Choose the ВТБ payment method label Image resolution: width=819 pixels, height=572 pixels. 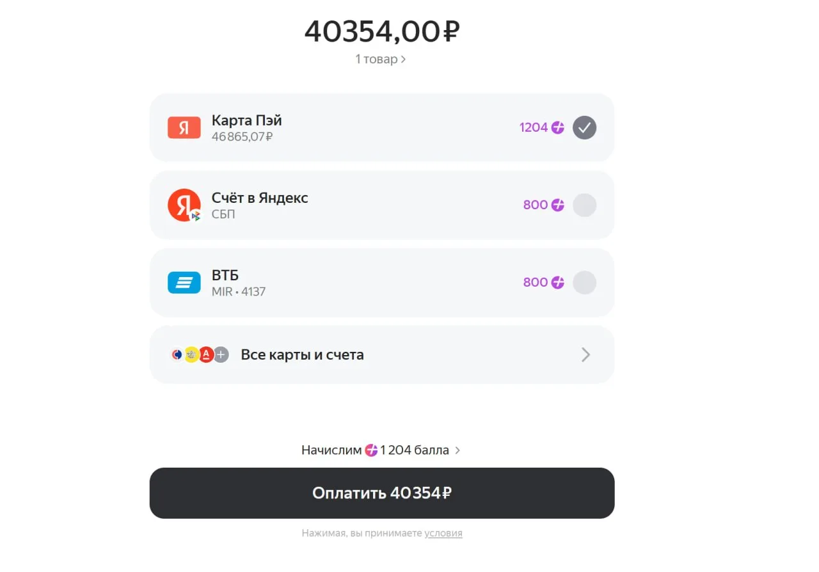(x=225, y=275)
